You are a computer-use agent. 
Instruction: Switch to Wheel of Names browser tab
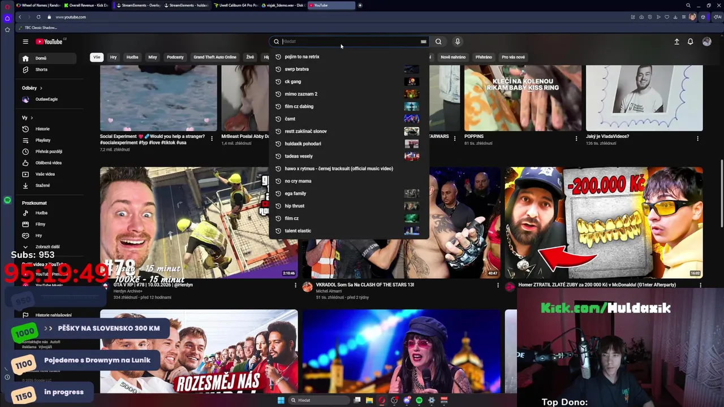point(38,5)
